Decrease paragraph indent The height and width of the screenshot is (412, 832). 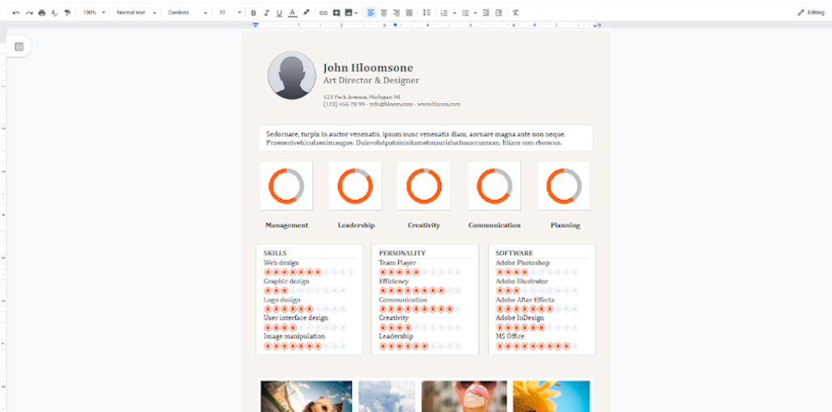click(x=486, y=13)
